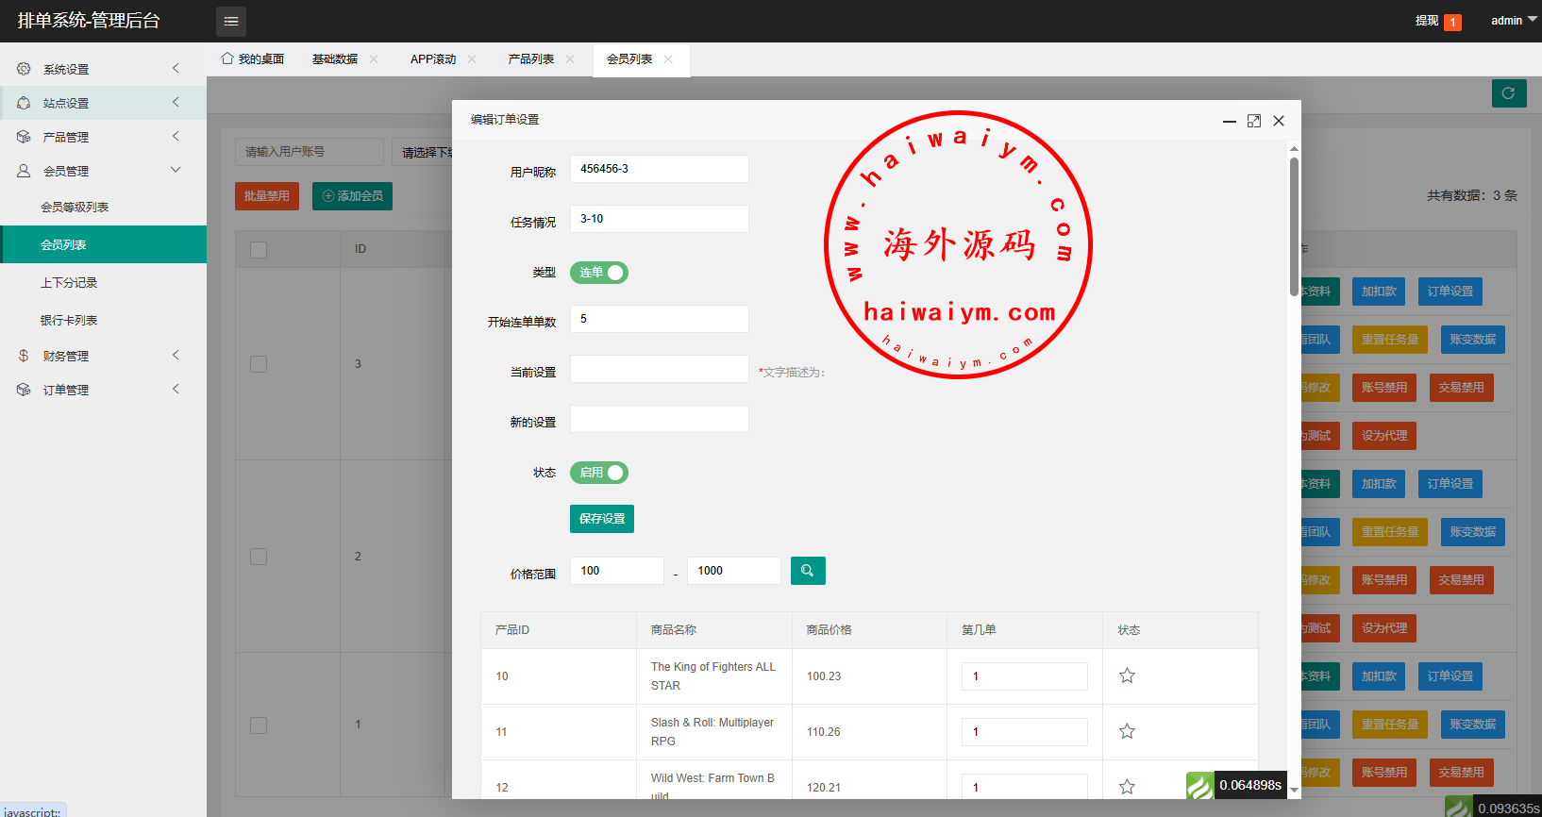The image size is (1542, 817).
Task: Close the 会员列表 tab
Action: (x=668, y=58)
